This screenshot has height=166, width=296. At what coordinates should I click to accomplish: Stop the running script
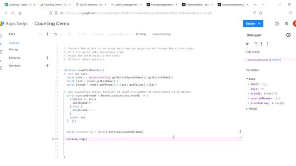click(141, 34)
